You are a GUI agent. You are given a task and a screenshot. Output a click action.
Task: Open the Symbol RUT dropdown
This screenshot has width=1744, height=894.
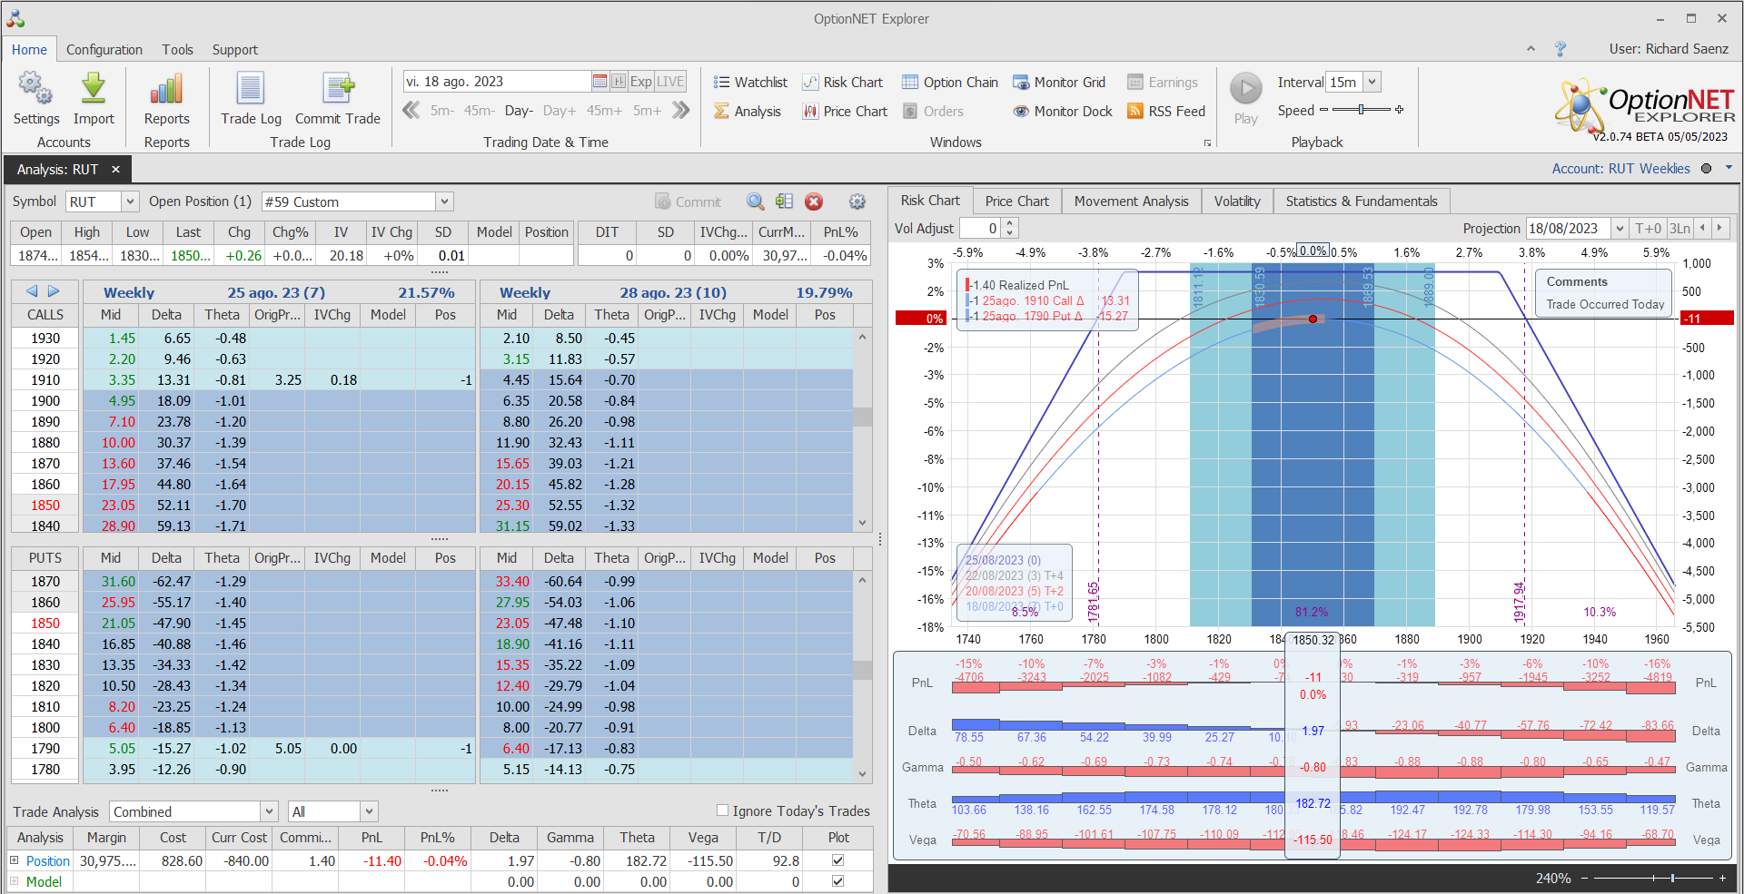coord(130,201)
